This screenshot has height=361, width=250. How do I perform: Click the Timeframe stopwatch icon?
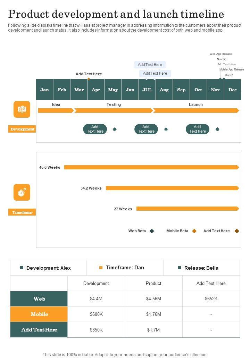(22, 192)
